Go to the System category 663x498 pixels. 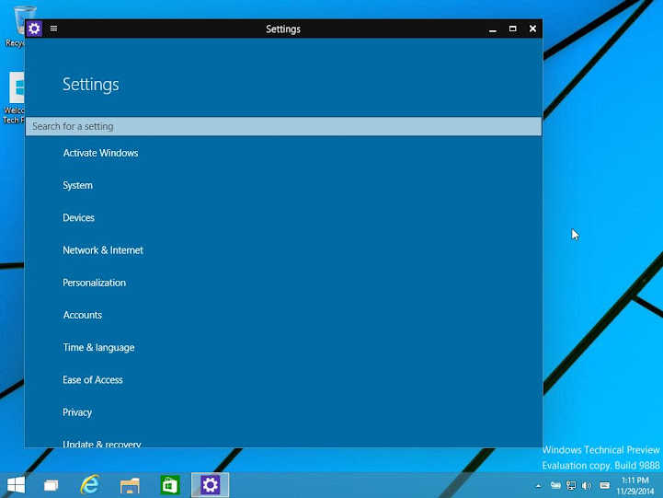click(77, 185)
